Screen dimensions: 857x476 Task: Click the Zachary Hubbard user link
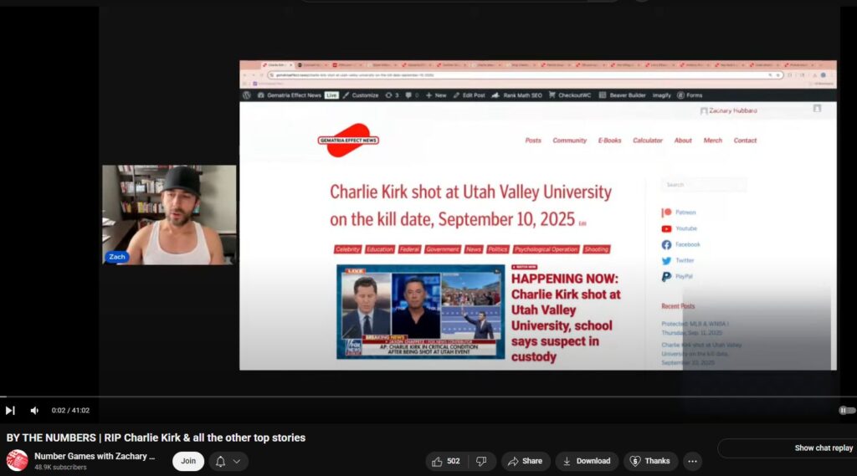tap(729, 110)
